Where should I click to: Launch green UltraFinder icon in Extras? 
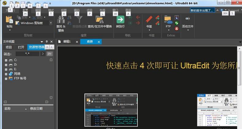pyautogui.click(x=177, y=23)
